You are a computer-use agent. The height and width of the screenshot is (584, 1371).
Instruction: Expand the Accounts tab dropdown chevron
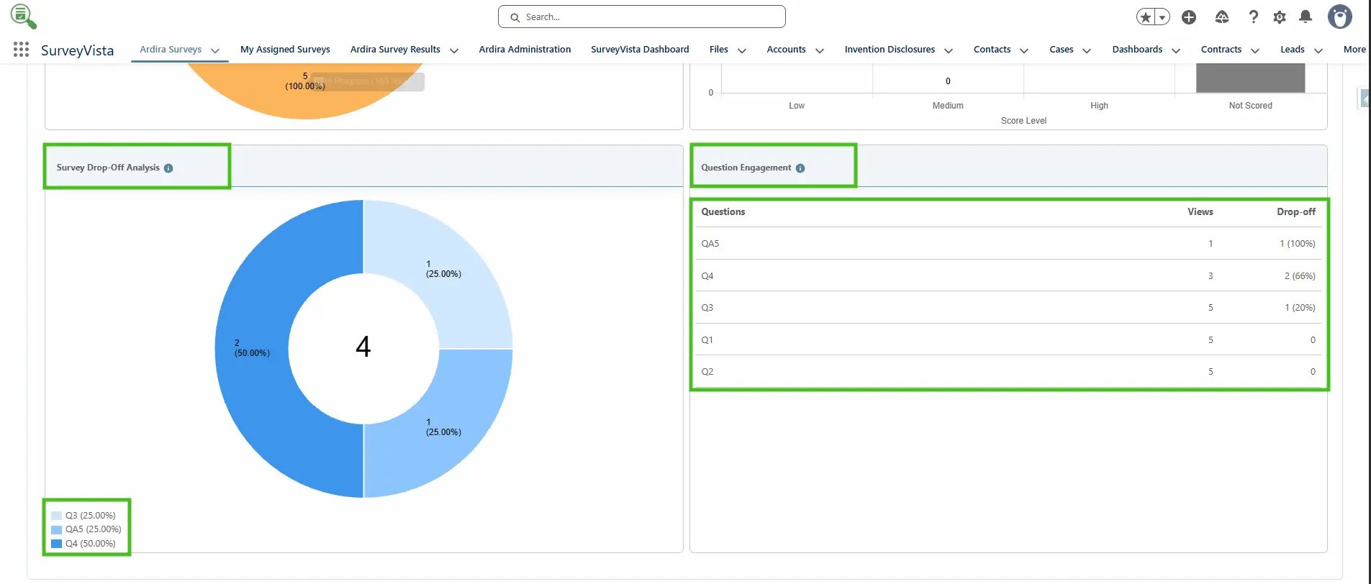coord(820,50)
